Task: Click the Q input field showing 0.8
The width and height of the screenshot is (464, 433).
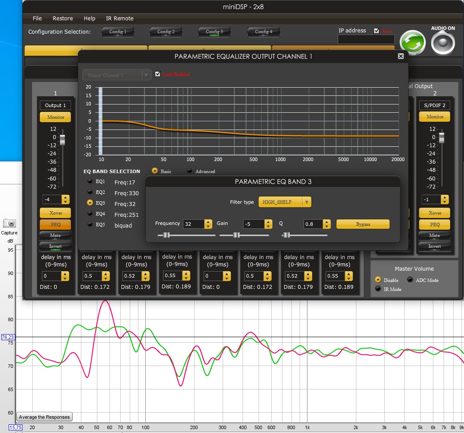Action: pos(313,224)
